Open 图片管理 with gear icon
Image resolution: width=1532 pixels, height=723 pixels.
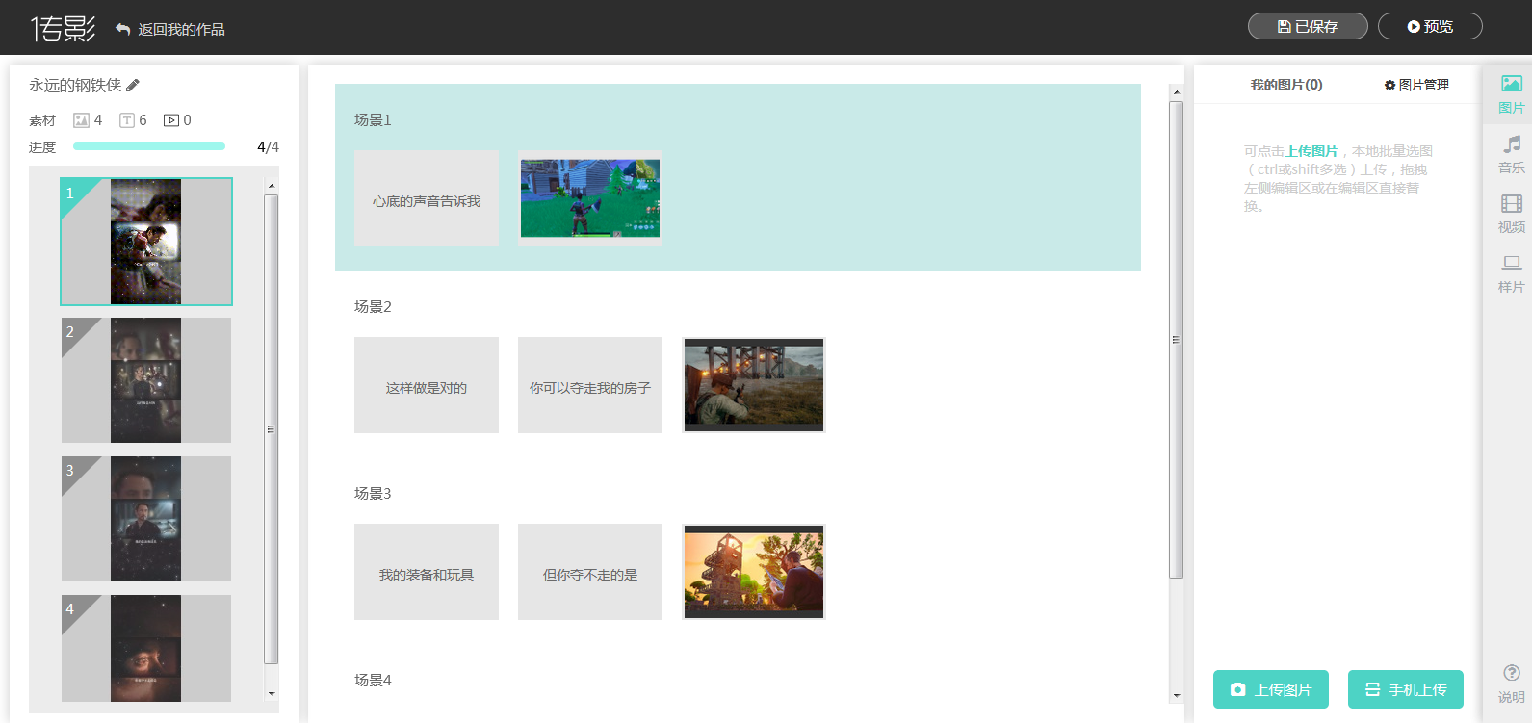(x=1416, y=85)
